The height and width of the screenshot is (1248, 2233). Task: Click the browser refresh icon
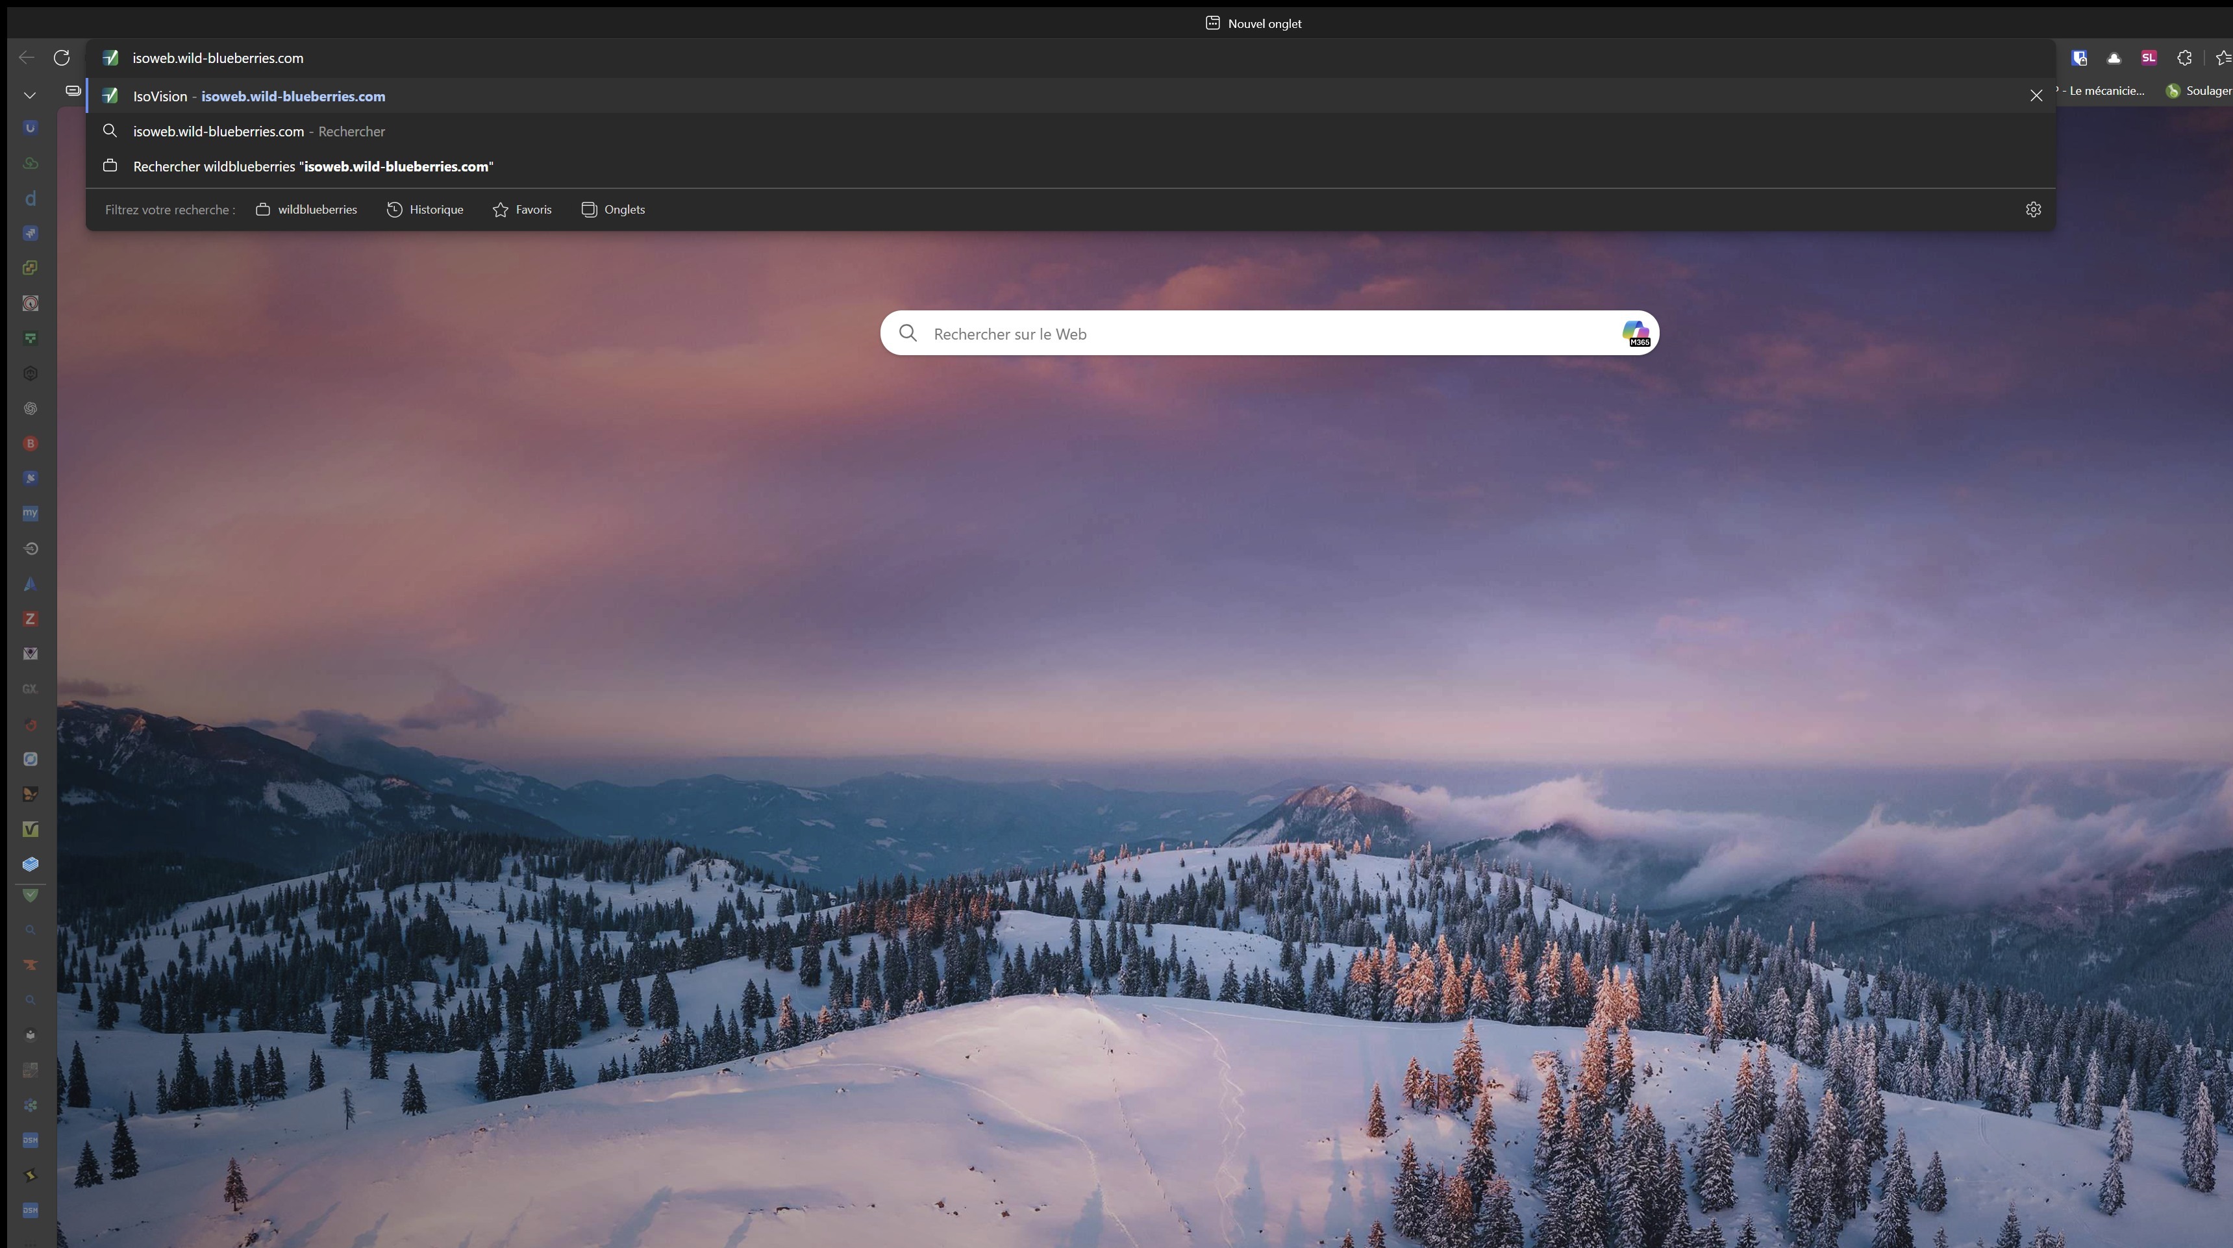[x=62, y=58]
